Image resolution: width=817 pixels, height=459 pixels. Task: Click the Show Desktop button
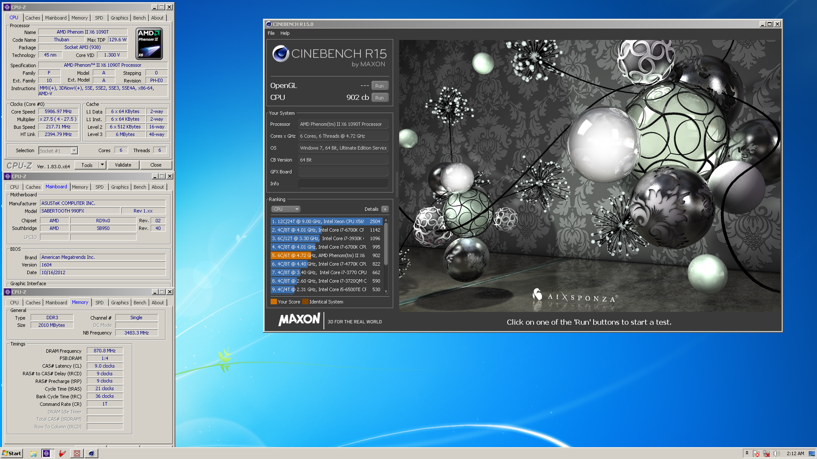pyautogui.click(x=812, y=453)
